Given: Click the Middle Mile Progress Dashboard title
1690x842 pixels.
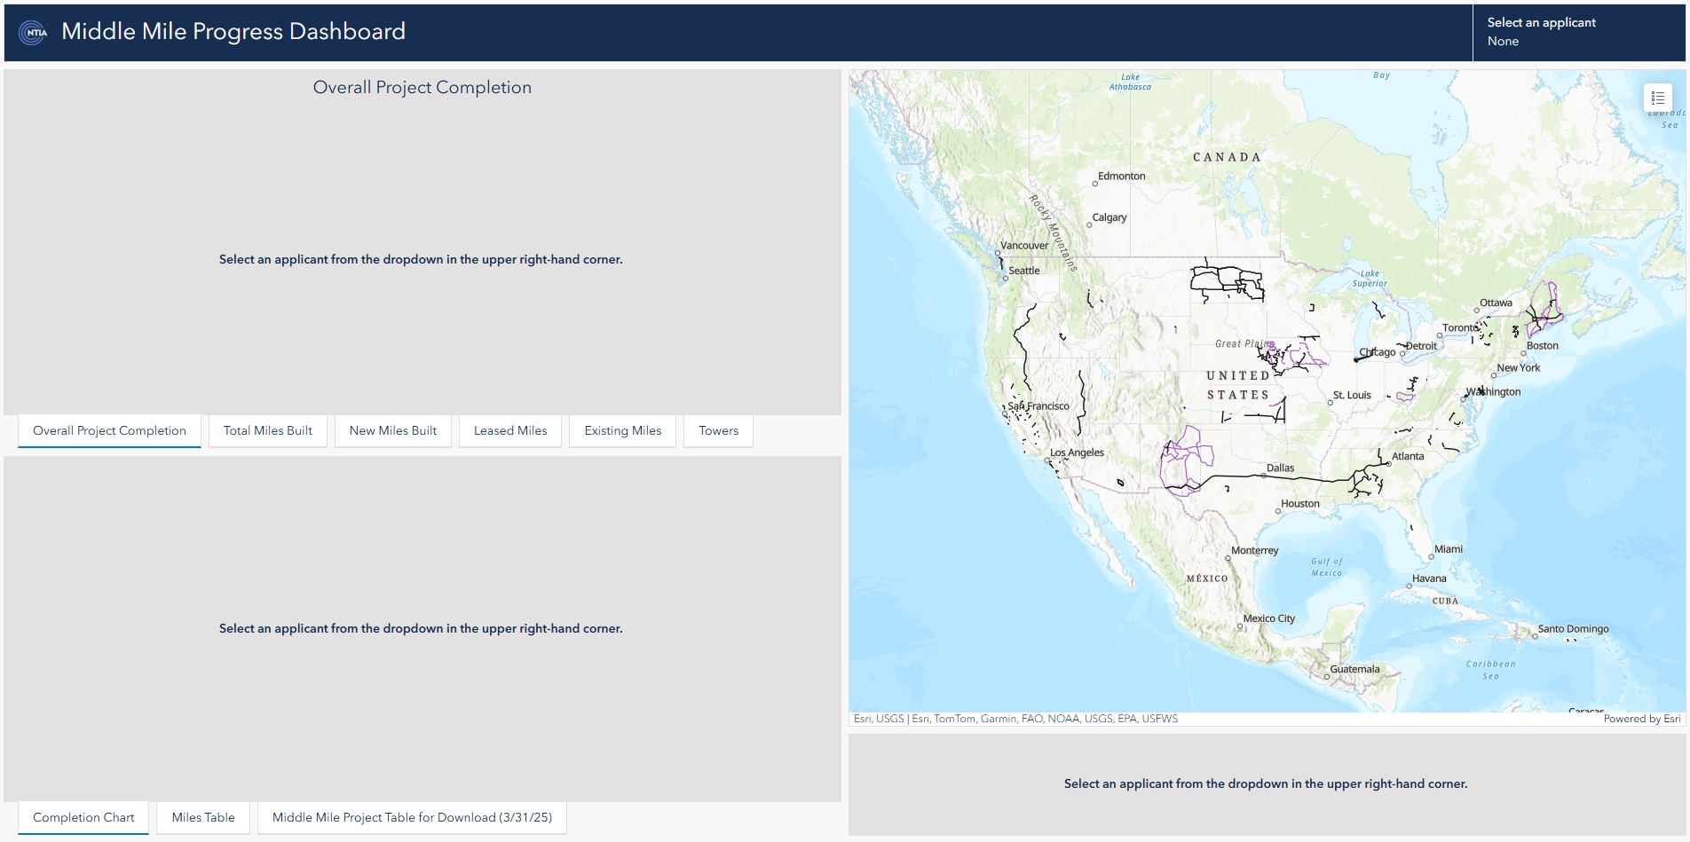Looking at the screenshot, I should point(233,31).
